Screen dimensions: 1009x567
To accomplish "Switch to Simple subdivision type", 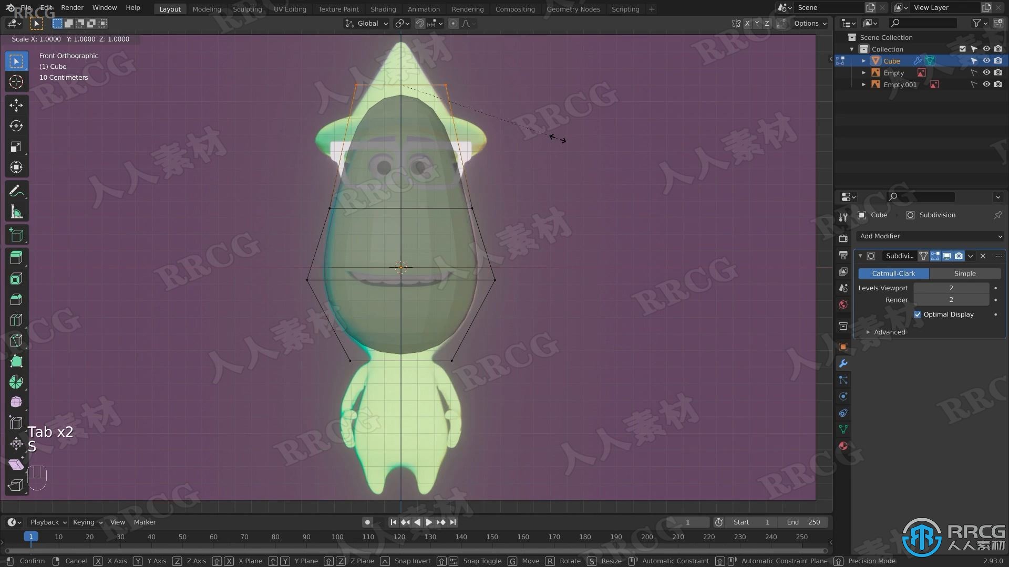I will [x=965, y=273].
